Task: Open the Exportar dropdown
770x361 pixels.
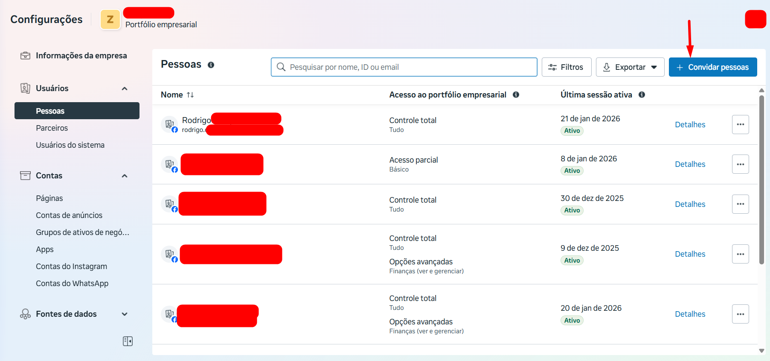Action: [x=630, y=67]
